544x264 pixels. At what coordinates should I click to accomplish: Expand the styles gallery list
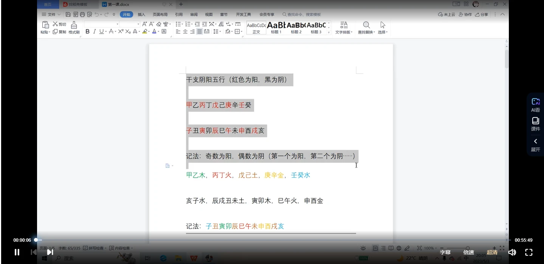[329, 33]
